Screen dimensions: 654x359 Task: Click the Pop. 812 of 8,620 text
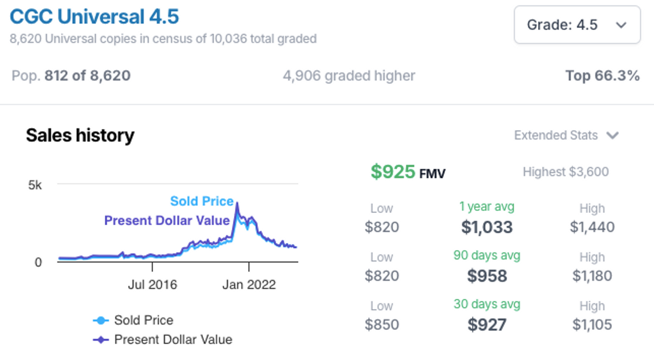[x=71, y=76]
